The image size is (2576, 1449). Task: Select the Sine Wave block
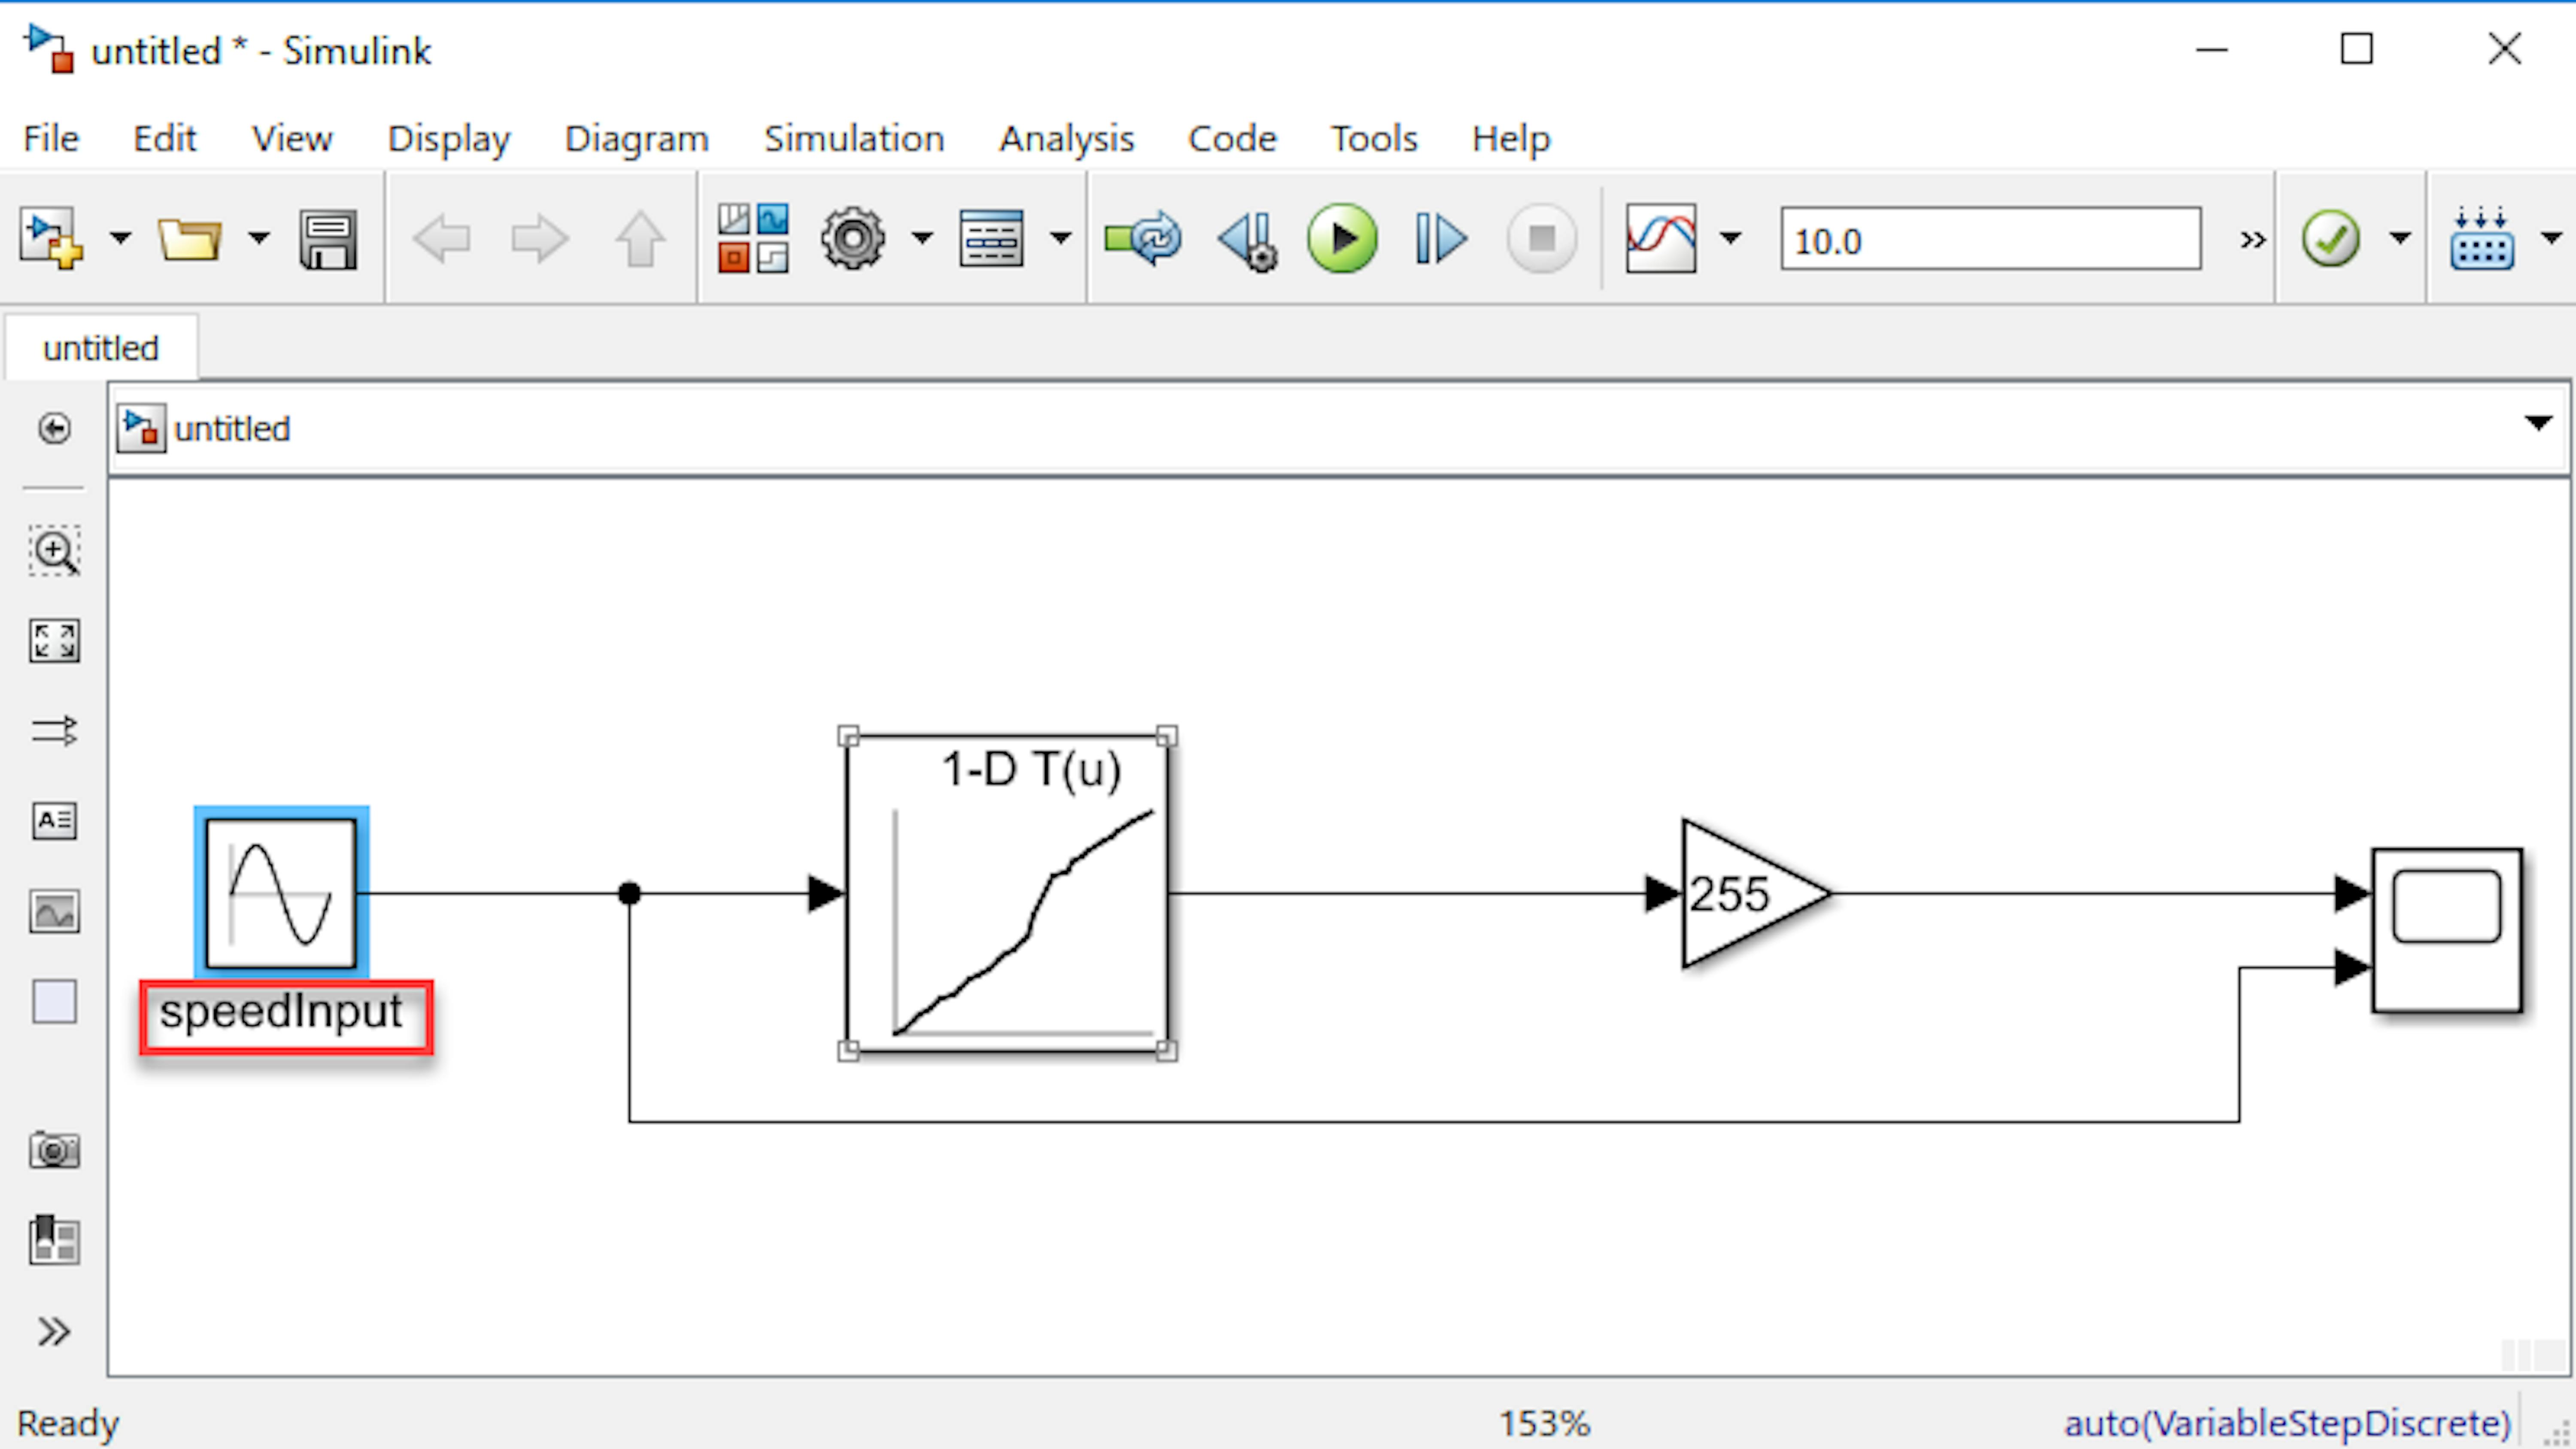(x=281, y=893)
